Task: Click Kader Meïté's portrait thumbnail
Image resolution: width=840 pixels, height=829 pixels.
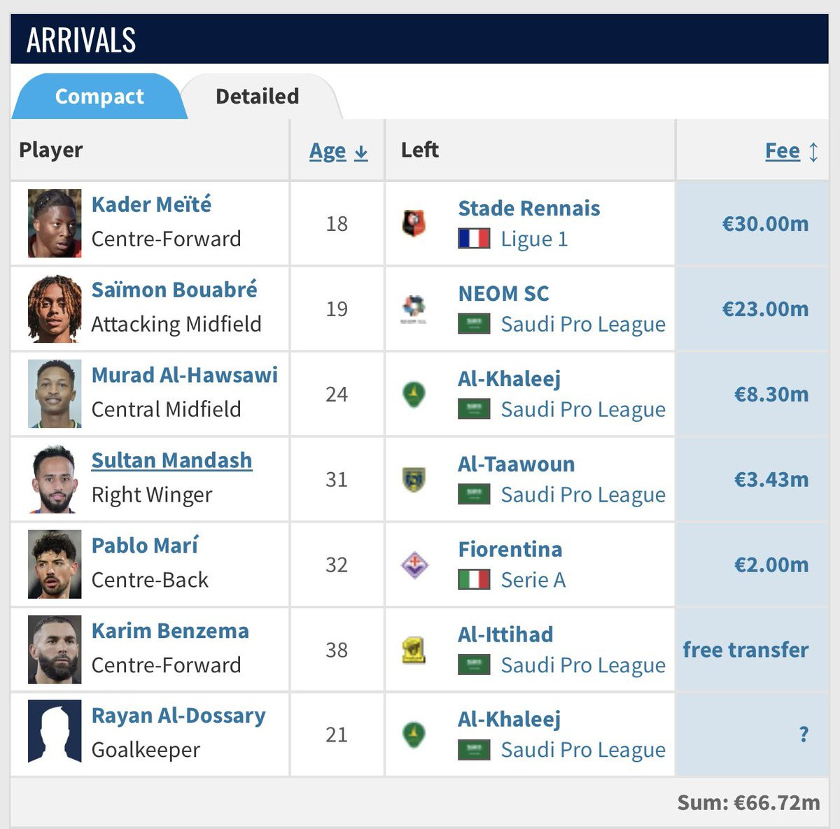Action: click(55, 223)
